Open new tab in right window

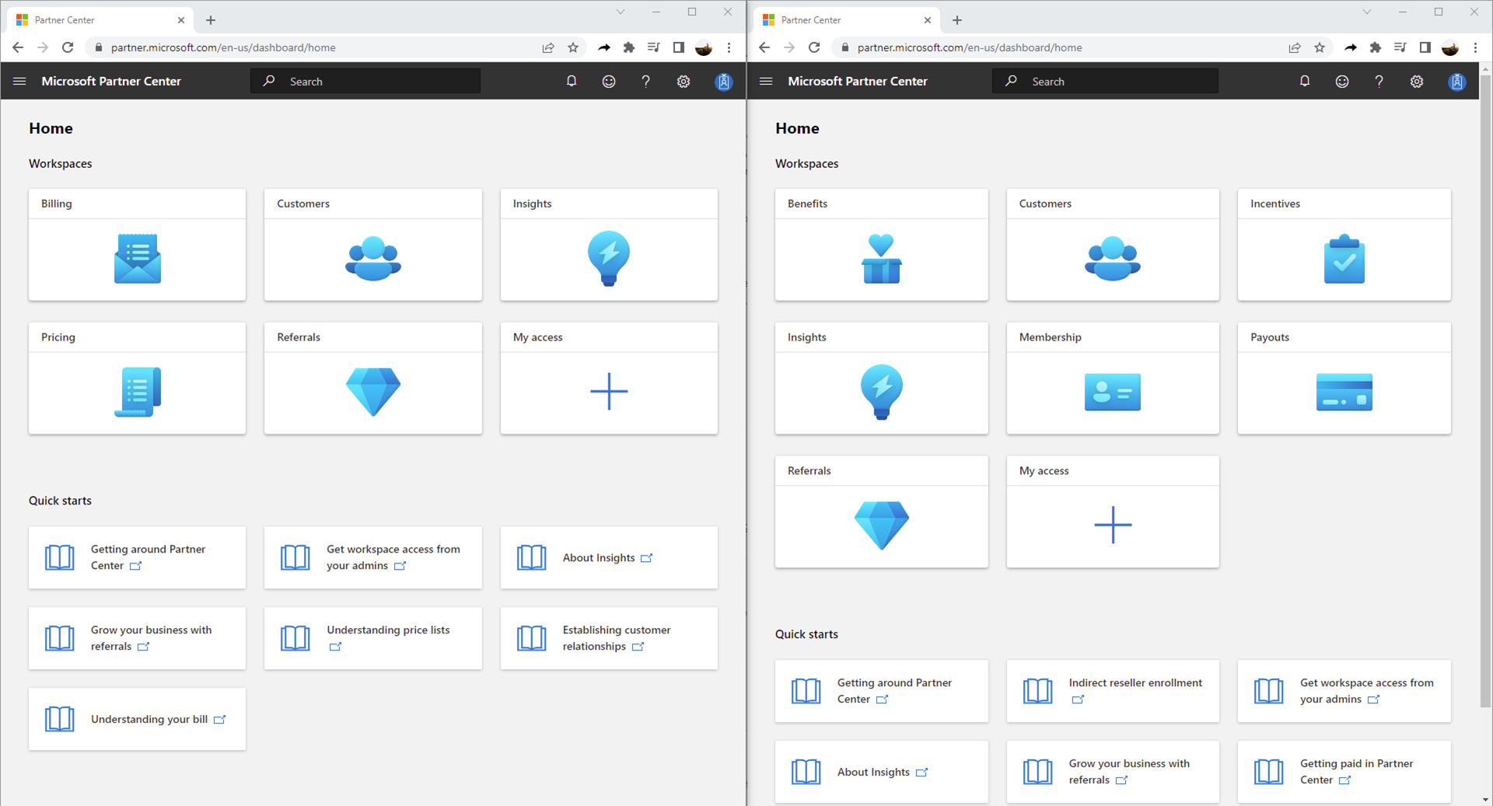[957, 20]
